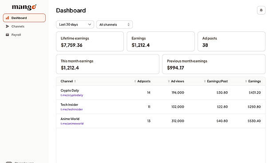
Task: Click the Dashboard page heading
Action: (x=71, y=11)
